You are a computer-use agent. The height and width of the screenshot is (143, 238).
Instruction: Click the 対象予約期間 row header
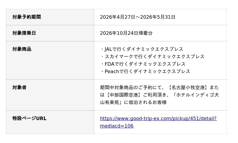(x=26, y=17)
